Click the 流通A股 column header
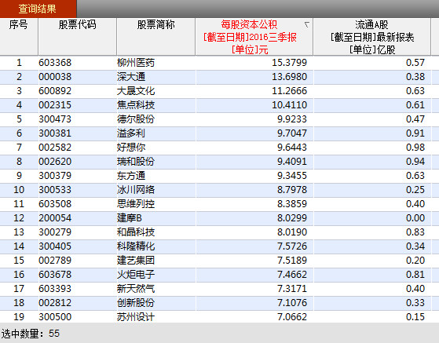The image size is (439, 343). coord(371,37)
